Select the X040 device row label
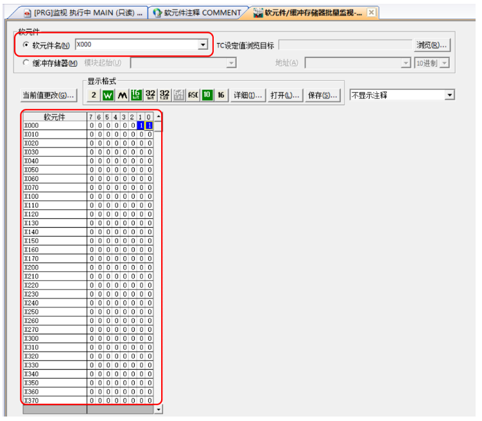This screenshot has height=421, width=482. [x=55, y=161]
